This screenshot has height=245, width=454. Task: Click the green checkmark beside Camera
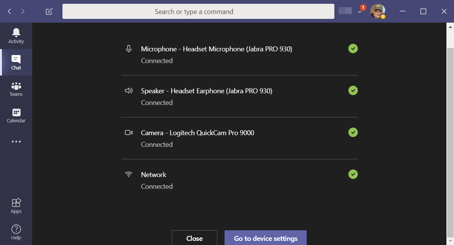coord(353,132)
